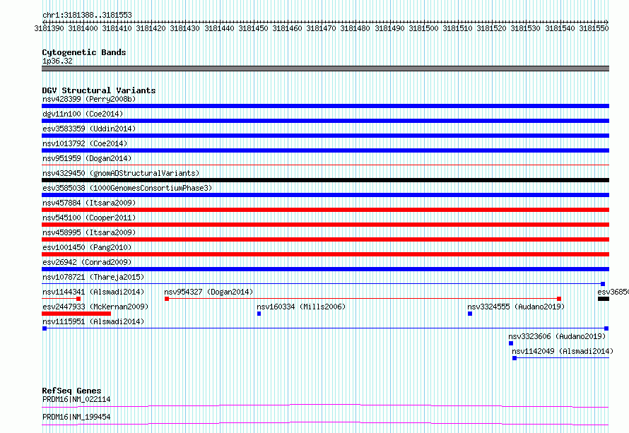This screenshot has width=629, height=433.
Task: Click the 3181470 ruler position
Action: (321, 28)
